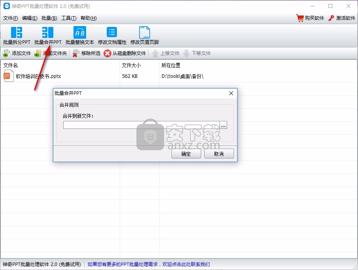Viewport: 358px width, 270px height.
Task: Click the 确定 (OK) dialog button
Action: [186, 154]
